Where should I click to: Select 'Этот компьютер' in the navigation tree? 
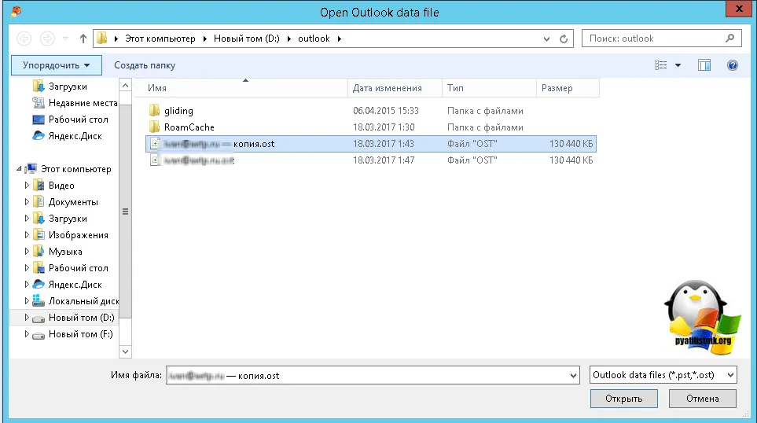[75, 169]
